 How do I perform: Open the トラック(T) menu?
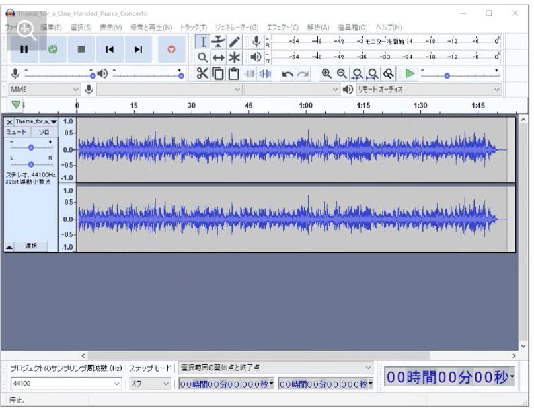(x=193, y=28)
